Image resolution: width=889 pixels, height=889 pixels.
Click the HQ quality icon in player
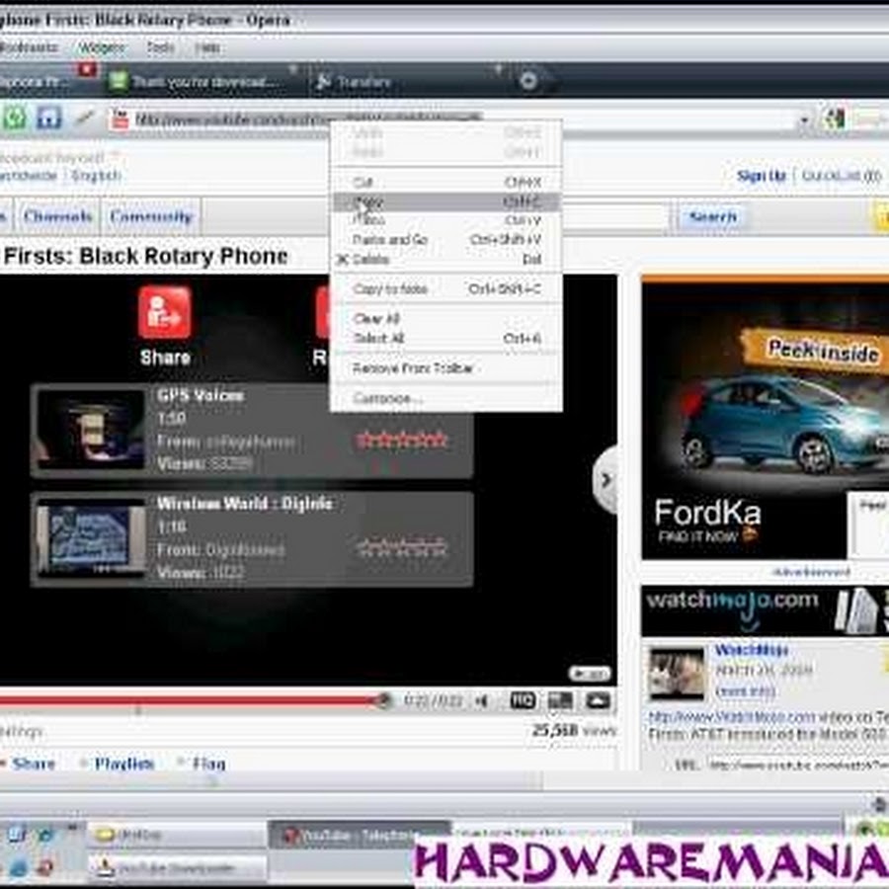[523, 701]
